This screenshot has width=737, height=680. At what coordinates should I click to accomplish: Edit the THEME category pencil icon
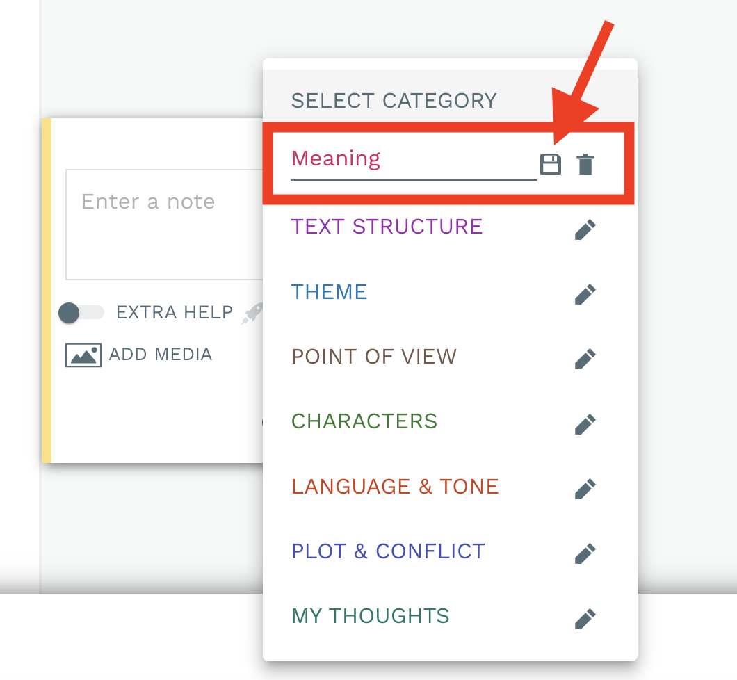[x=585, y=295]
